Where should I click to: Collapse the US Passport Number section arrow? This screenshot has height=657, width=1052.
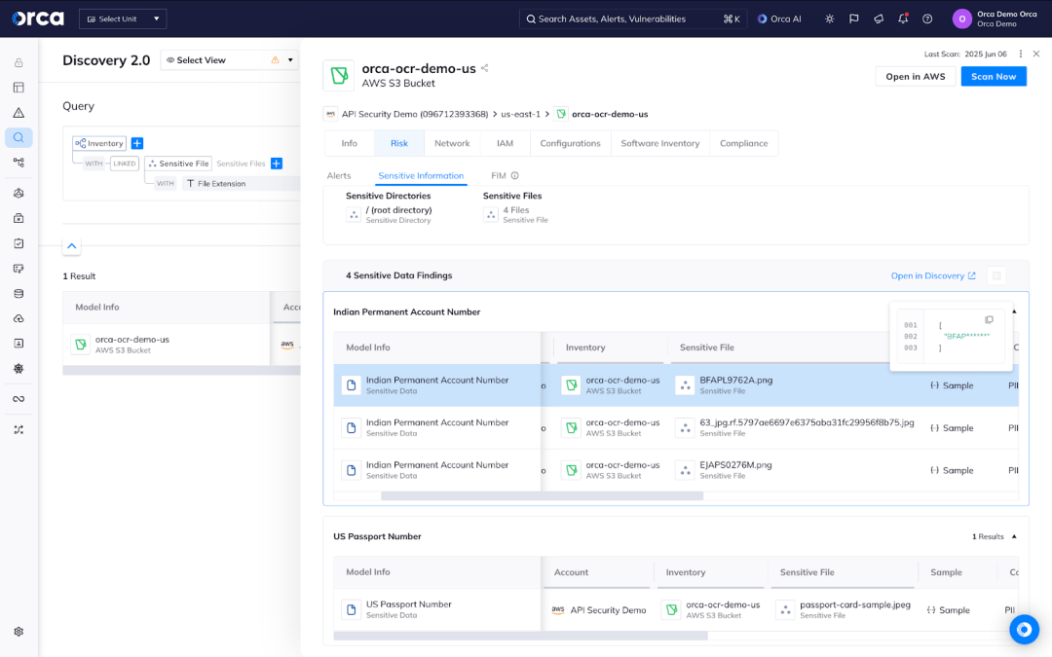[1014, 536]
